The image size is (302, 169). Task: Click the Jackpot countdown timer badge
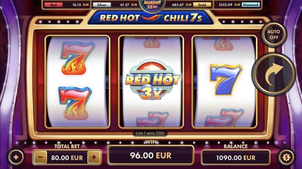tap(152, 5)
